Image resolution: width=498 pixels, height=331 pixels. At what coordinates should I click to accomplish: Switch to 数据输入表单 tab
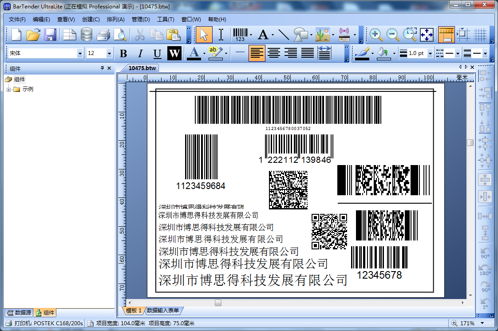pyautogui.click(x=163, y=311)
